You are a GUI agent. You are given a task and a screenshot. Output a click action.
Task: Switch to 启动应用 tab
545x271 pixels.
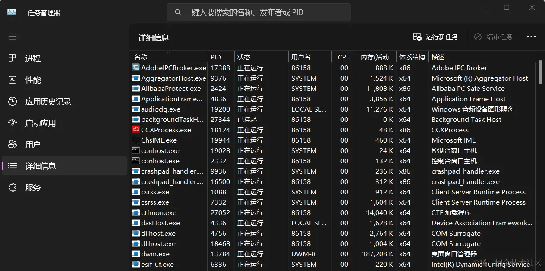[x=64, y=123]
